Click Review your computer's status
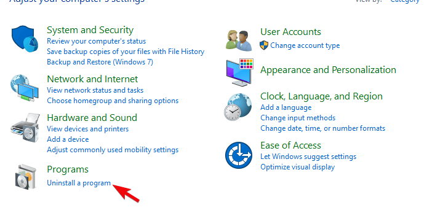The width and height of the screenshot is (443, 221). point(97,41)
